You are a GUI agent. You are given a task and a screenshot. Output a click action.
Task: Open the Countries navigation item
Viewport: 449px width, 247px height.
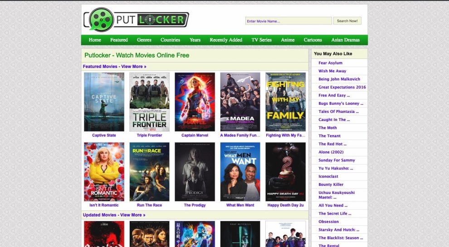[x=170, y=40]
